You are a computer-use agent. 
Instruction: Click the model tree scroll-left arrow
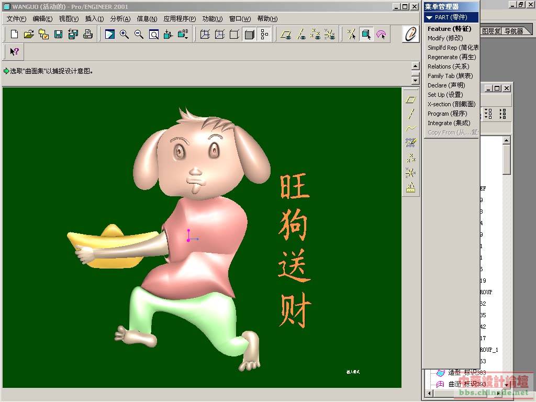point(429,393)
